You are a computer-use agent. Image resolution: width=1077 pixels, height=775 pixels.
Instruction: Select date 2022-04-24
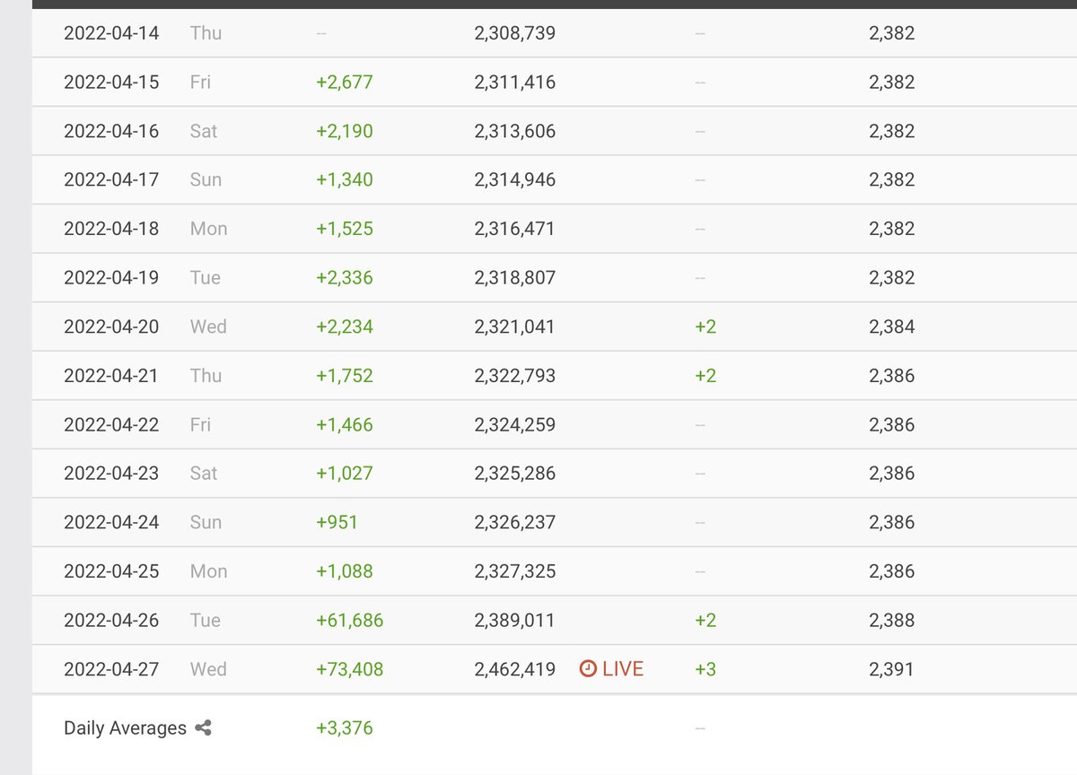[111, 522]
